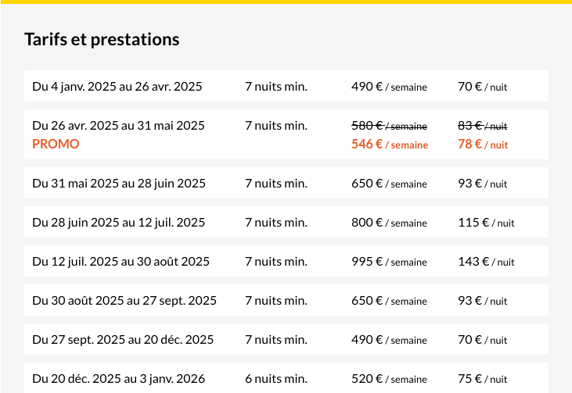Select the 30 août to 27 sept. 2025 row

(x=124, y=300)
